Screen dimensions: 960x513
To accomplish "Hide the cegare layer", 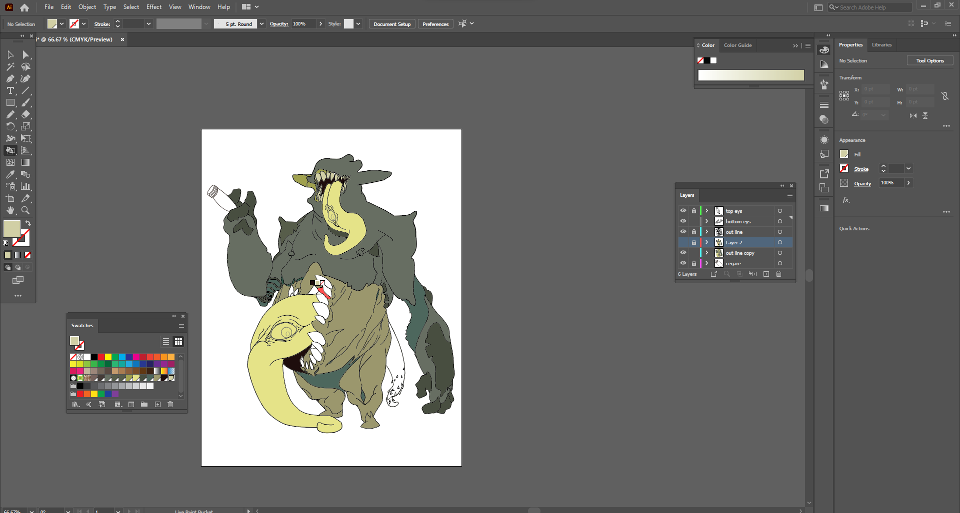I will point(683,263).
